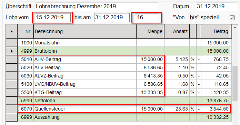The image size is (240, 125).
Task: Edit the Überschrift text field
Action: point(97,7)
